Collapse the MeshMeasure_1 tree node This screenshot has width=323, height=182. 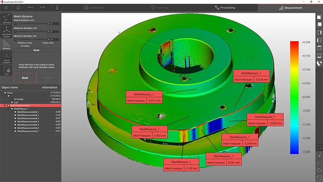[8, 109]
